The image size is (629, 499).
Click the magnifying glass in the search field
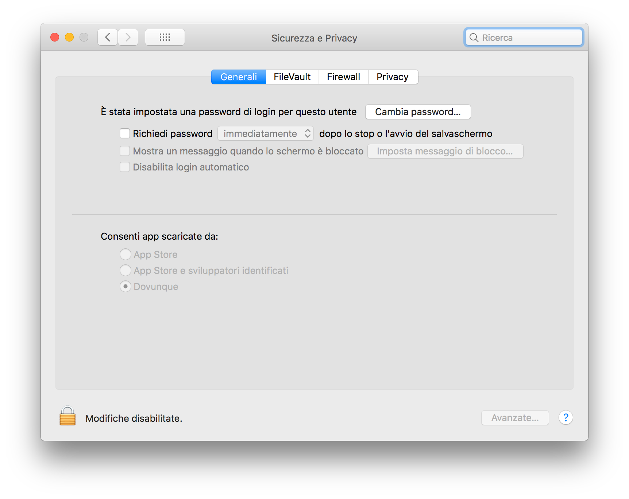pos(474,38)
